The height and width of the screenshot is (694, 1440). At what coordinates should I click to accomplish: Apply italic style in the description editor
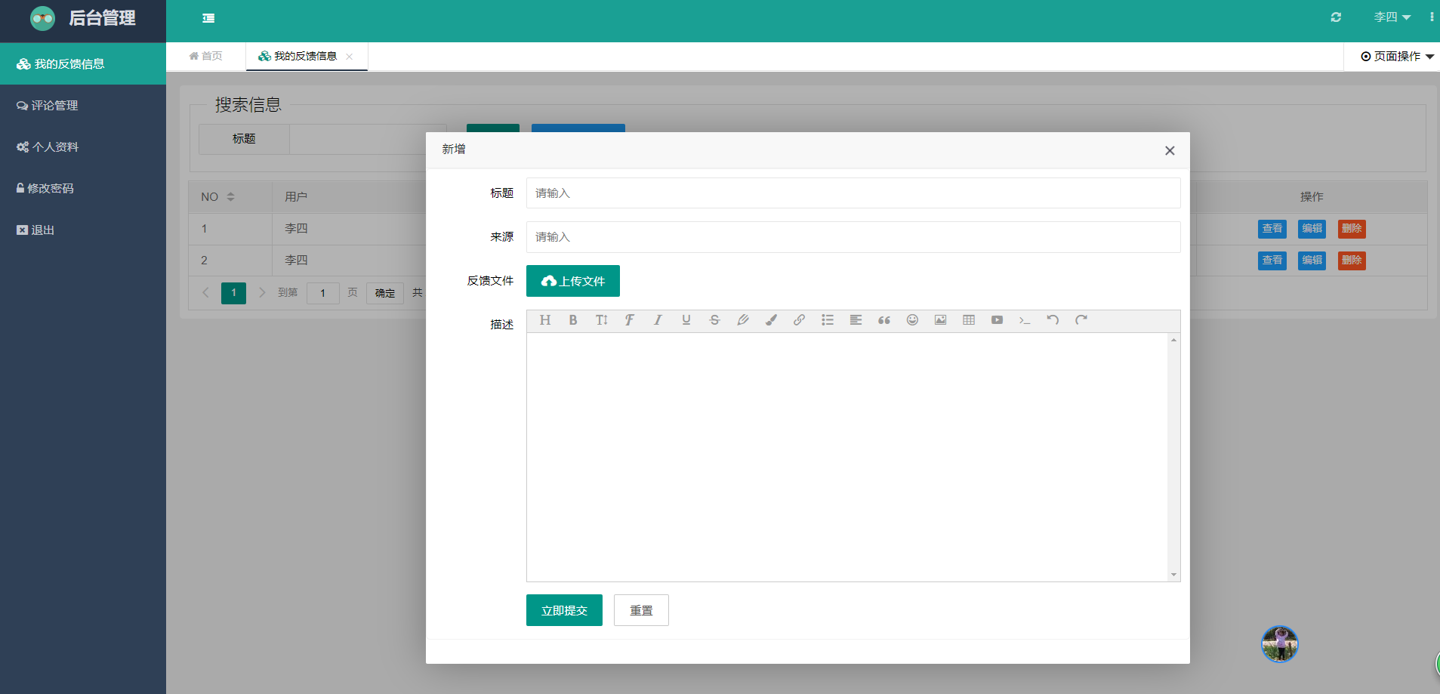pyautogui.click(x=658, y=320)
